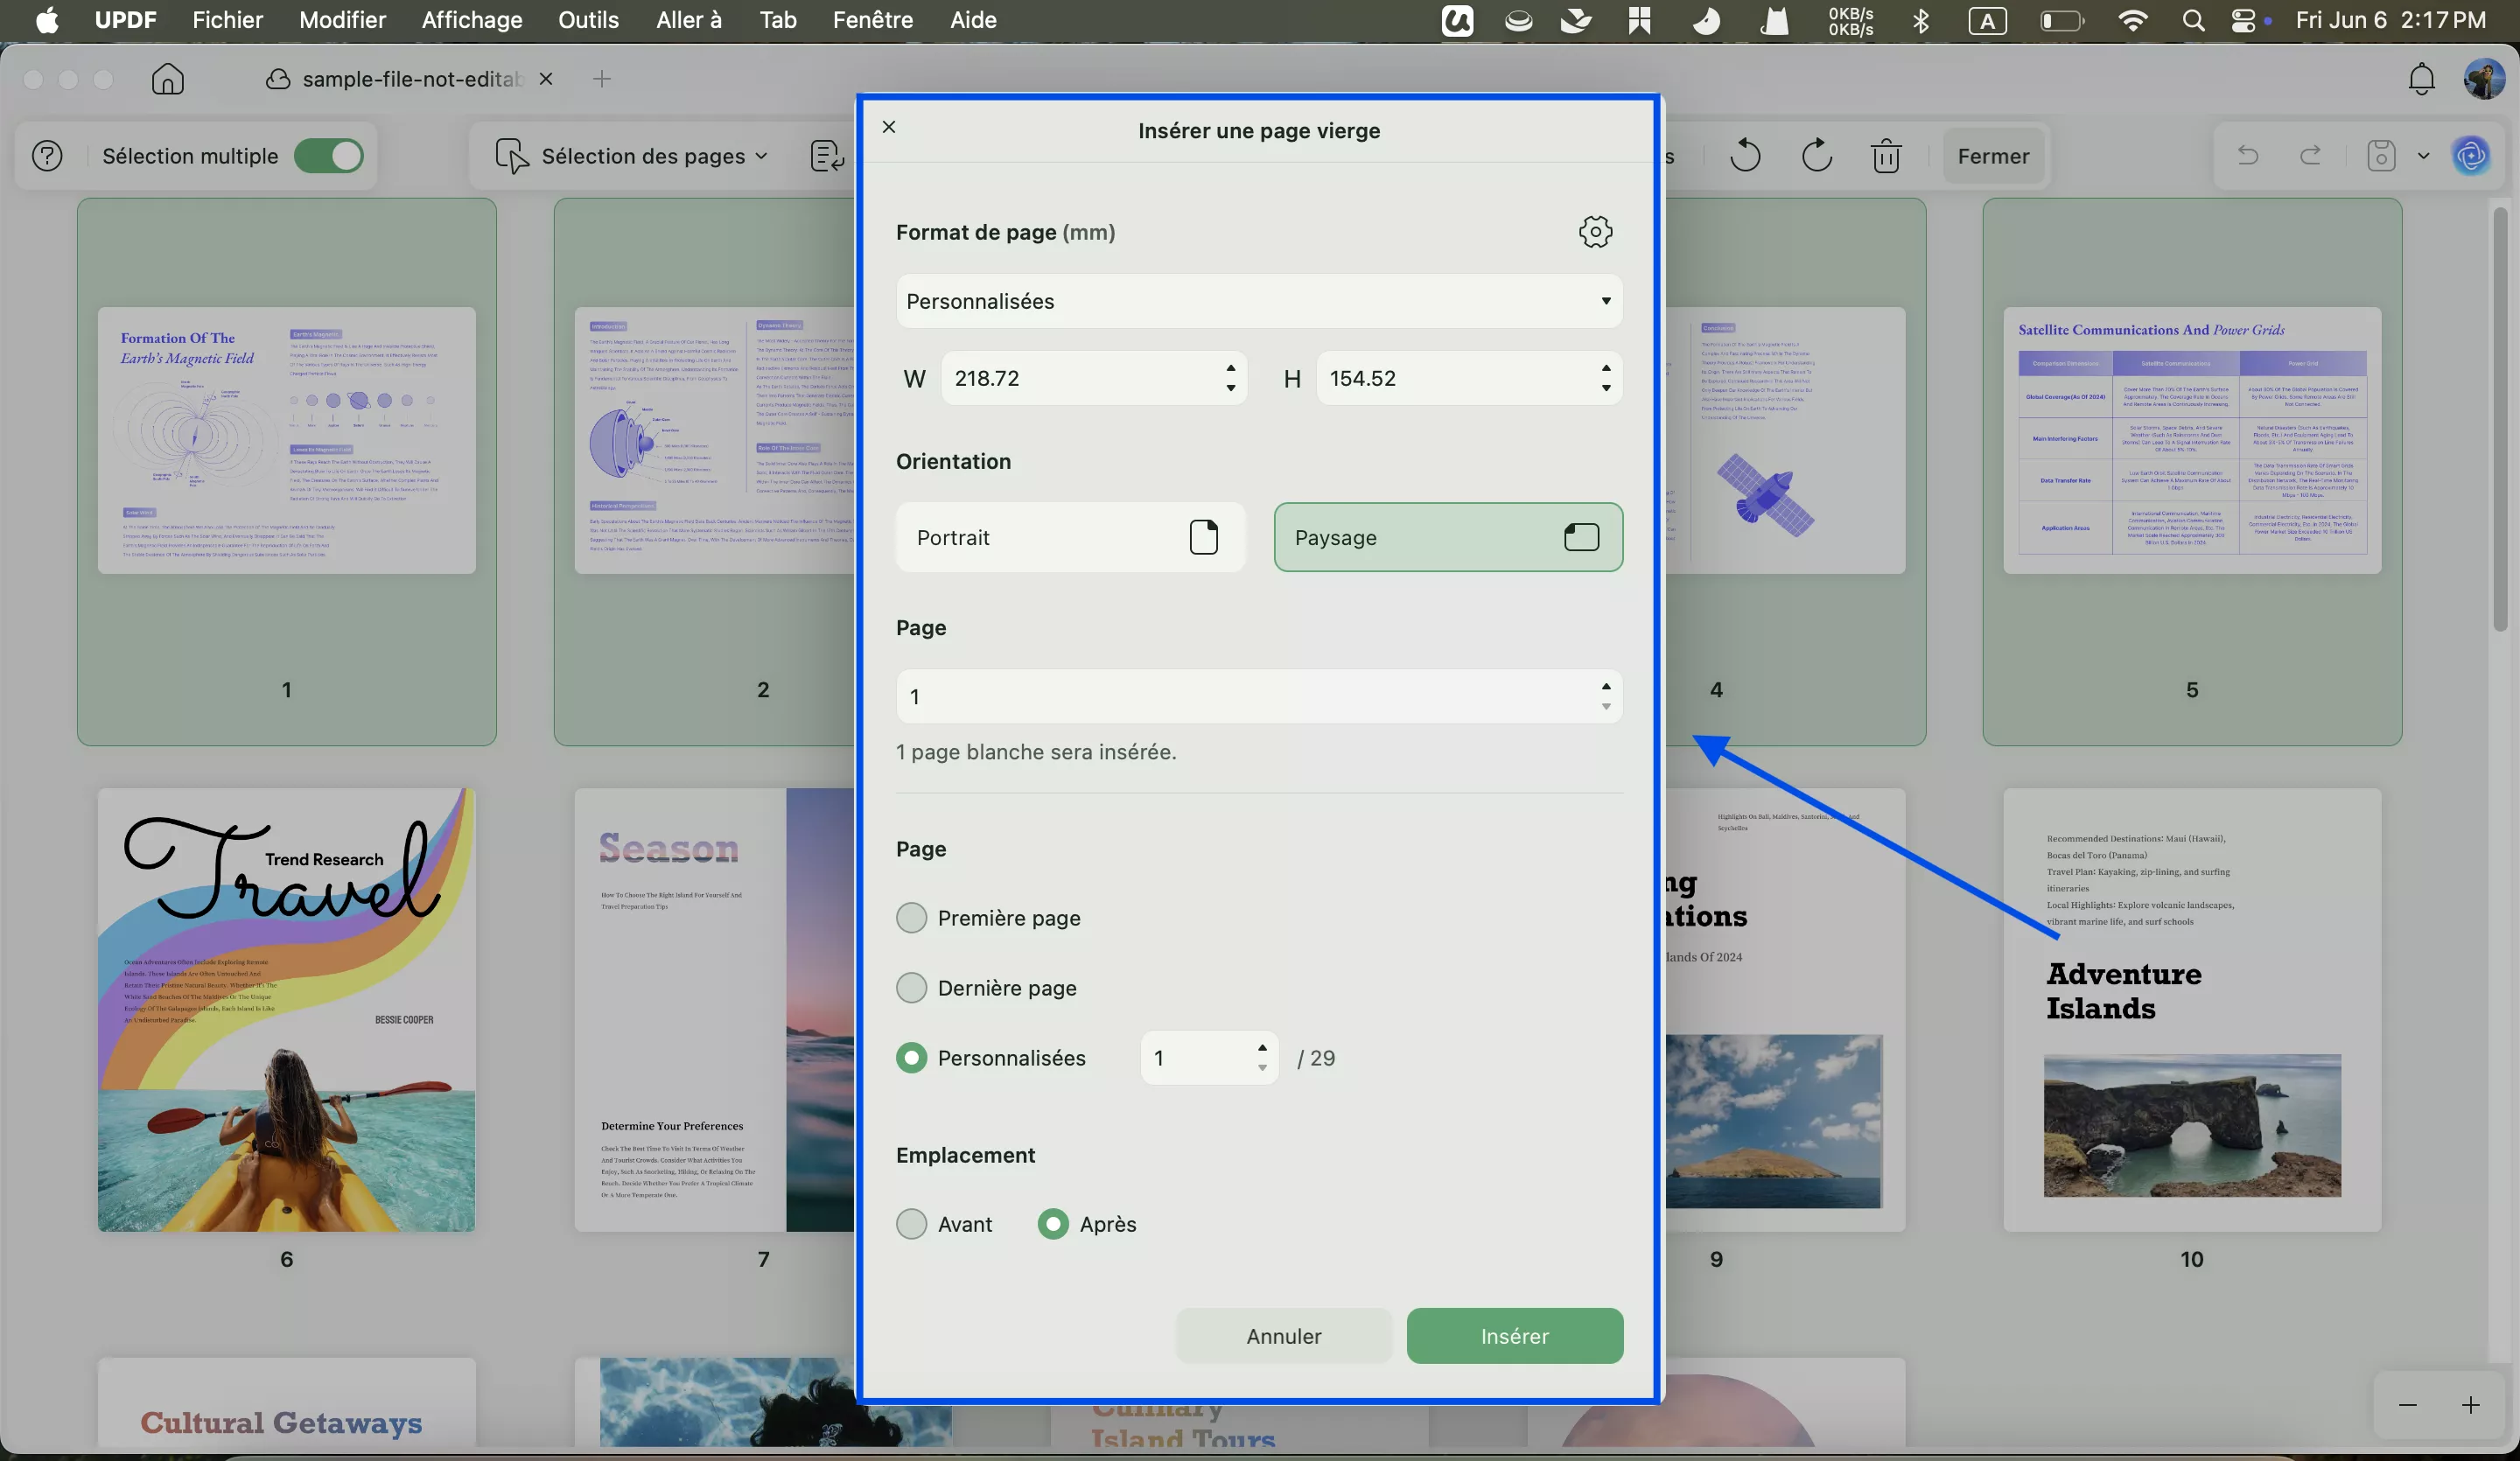2520x1461 pixels.
Task: Delete selected pages with trash icon
Action: click(x=1886, y=156)
